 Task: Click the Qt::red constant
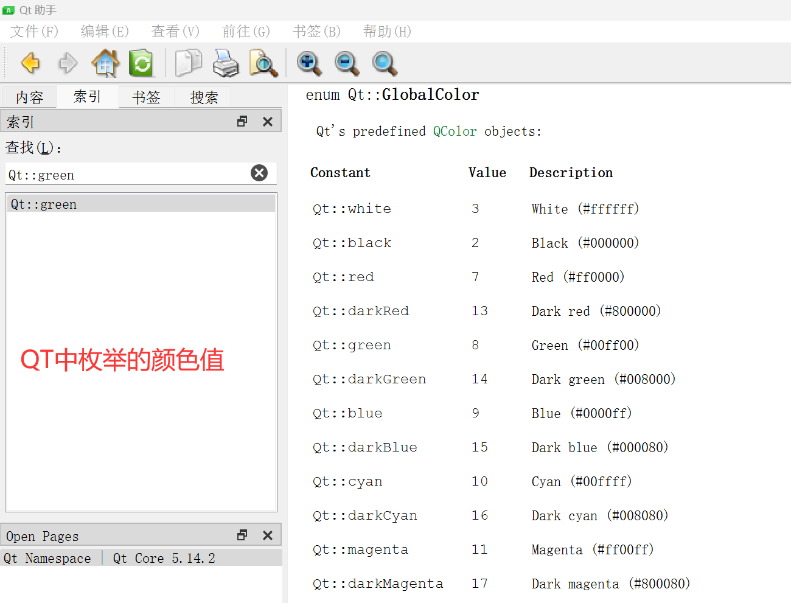tap(344, 277)
